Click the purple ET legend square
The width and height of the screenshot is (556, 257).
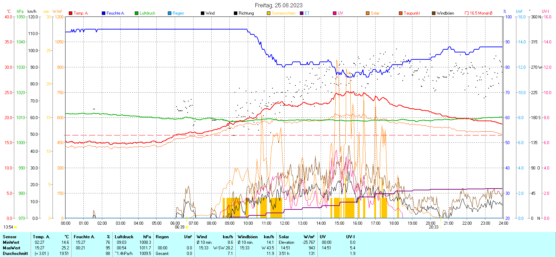point(302,13)
